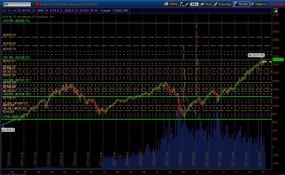
Task: Click the 'C: 2110.5' close value
Action: tap(82, 11)
